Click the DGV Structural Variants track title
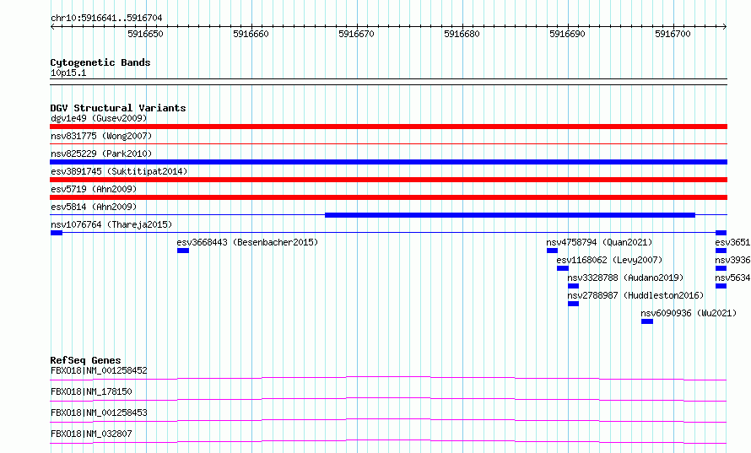The height and width of the screenshot is (453, 751). [x=118, y=108]
